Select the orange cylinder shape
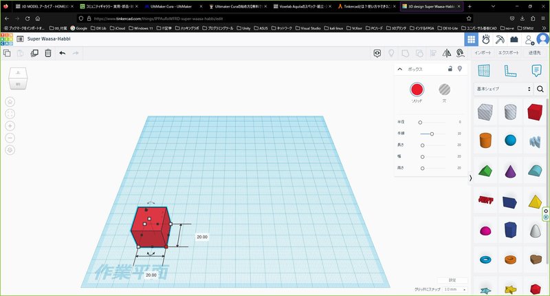This screenshot has height=296, width=550. click(x=485, y=140)
